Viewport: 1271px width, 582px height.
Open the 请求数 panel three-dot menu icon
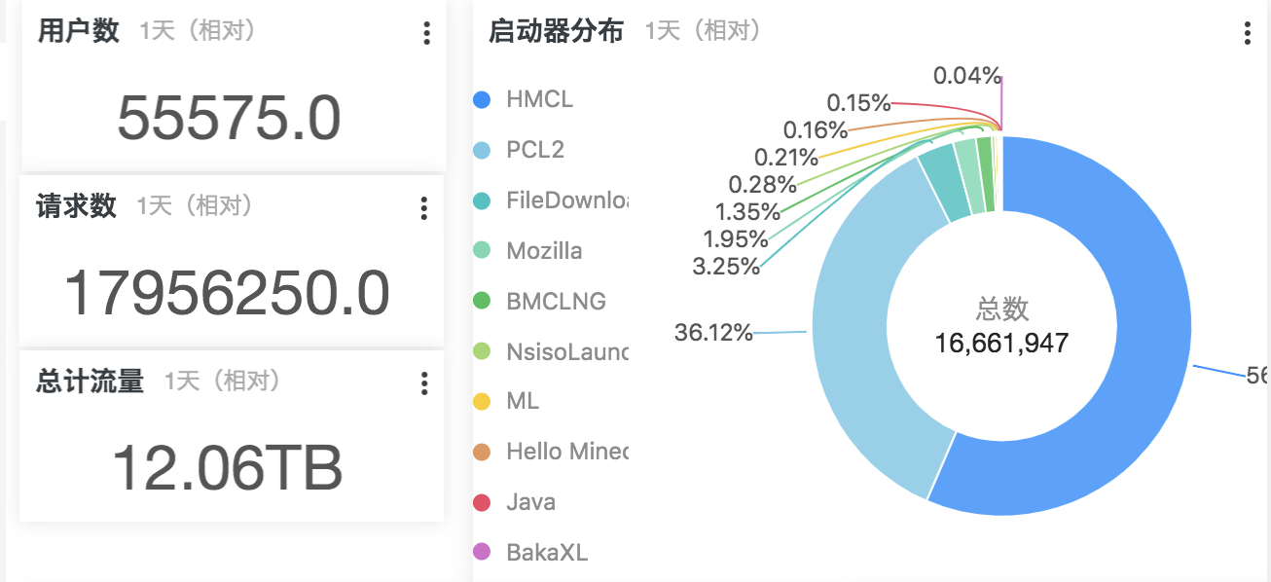tap(423, 208)
